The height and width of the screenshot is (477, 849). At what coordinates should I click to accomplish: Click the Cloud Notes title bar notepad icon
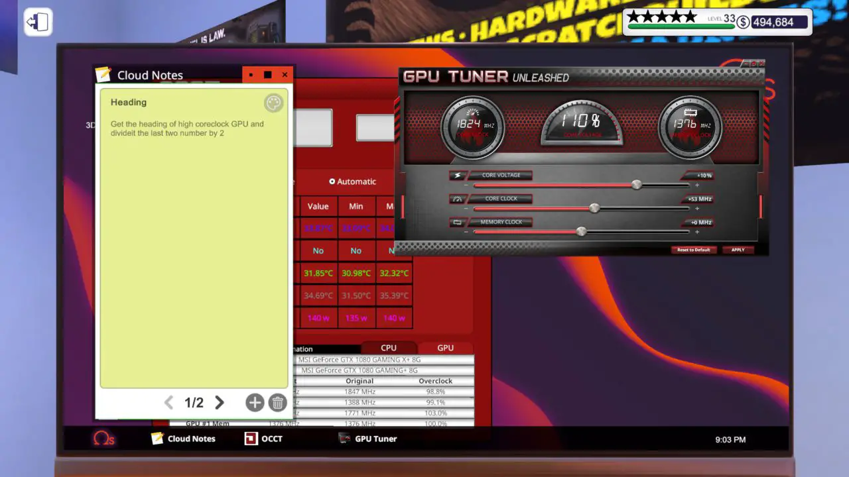click(103, 74)
